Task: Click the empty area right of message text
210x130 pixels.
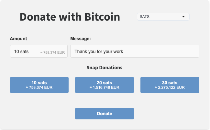Action: (162, 51)
